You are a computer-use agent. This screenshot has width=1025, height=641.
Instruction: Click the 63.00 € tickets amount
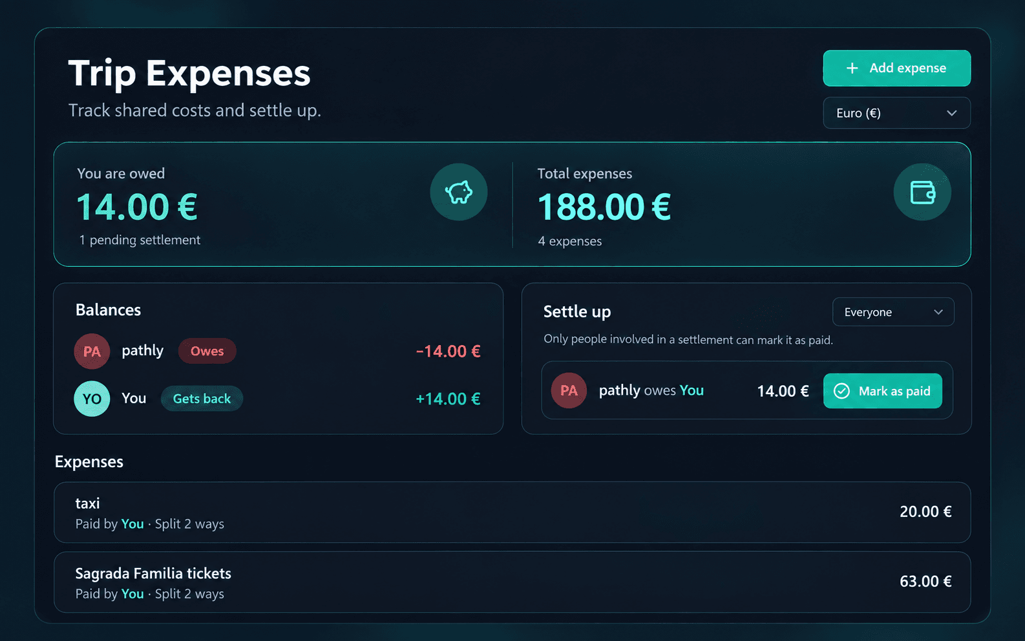click(x=925, y=582)
